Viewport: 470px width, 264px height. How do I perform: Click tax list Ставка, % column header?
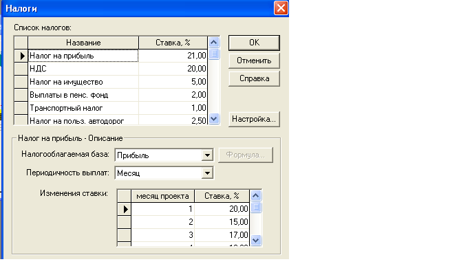tap(173, 43)
